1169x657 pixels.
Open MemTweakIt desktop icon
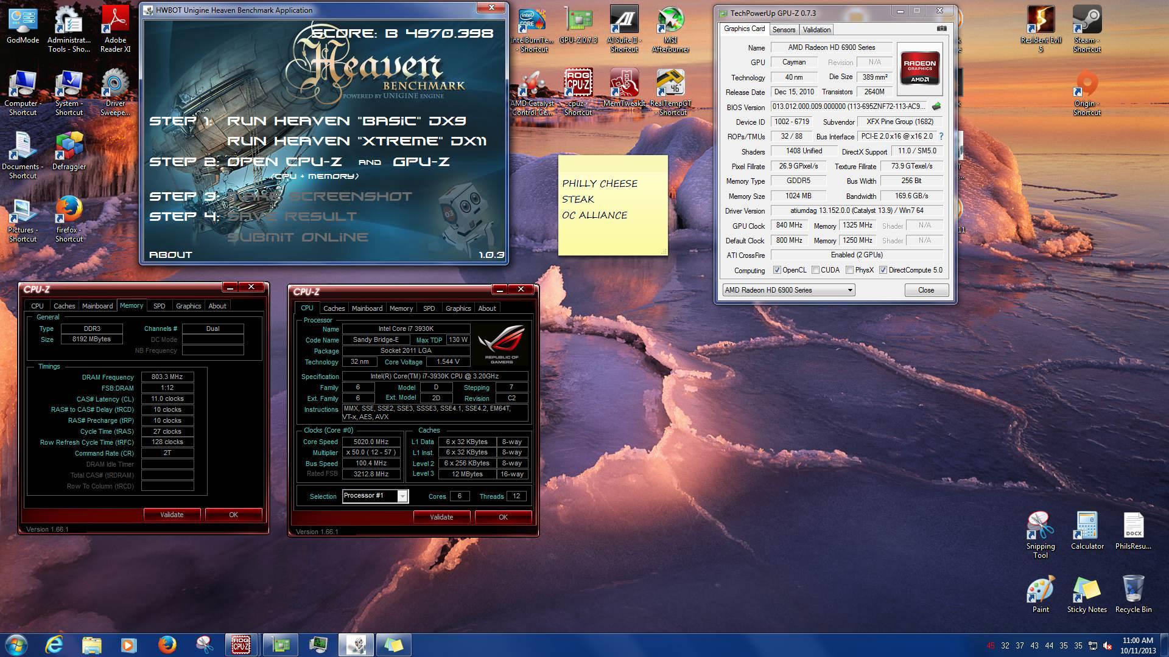624,88
